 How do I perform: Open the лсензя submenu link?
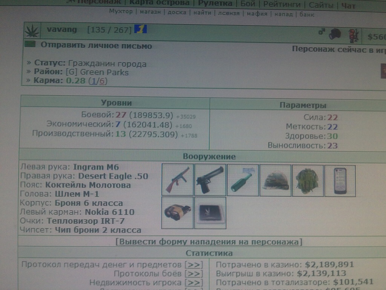tap(229, 13)
